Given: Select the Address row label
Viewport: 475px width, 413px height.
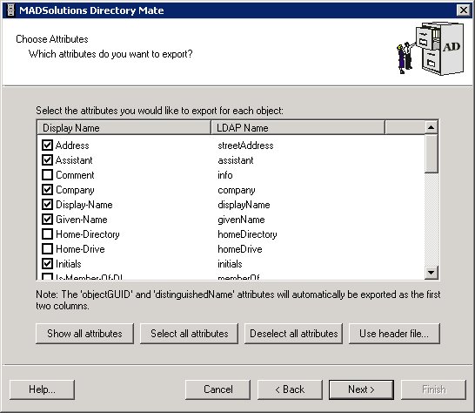Looking at the screenshot, I should point(72,146).
